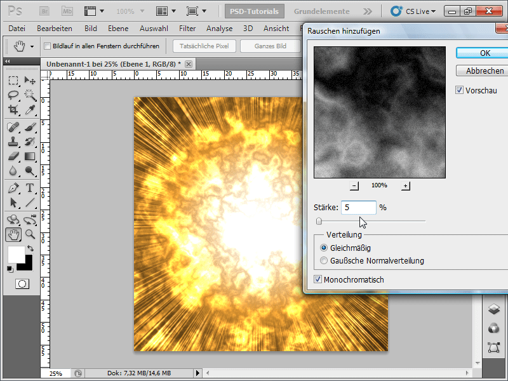The height and width of the screenshot is (381, 508).
Task: Select the Lasso tool
Action: pyautogui.click(x=13, y=95)
